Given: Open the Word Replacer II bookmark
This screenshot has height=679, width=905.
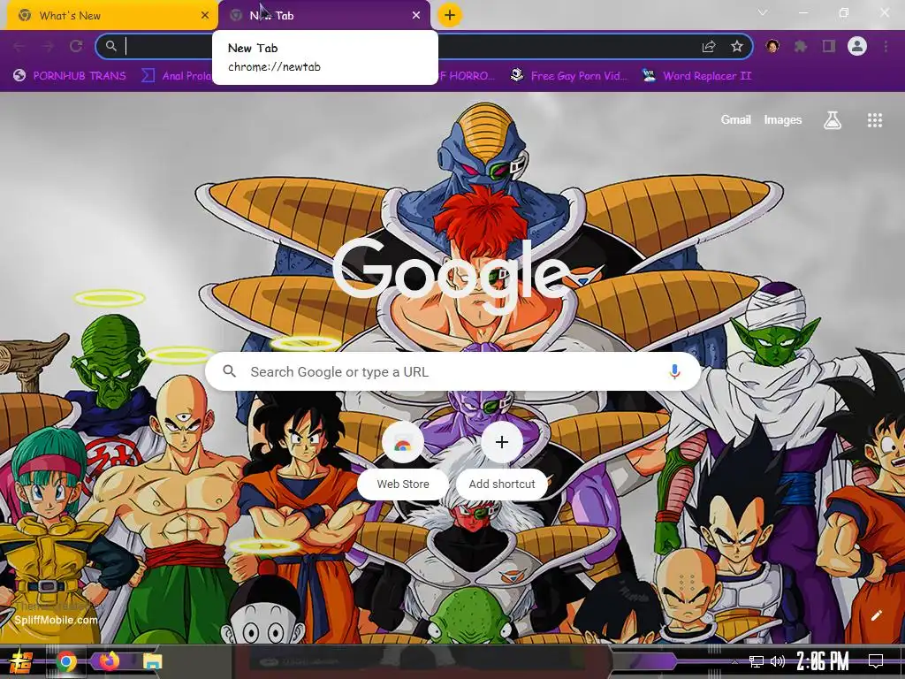Looking at the screenshot, I should (x=696, y=76).
